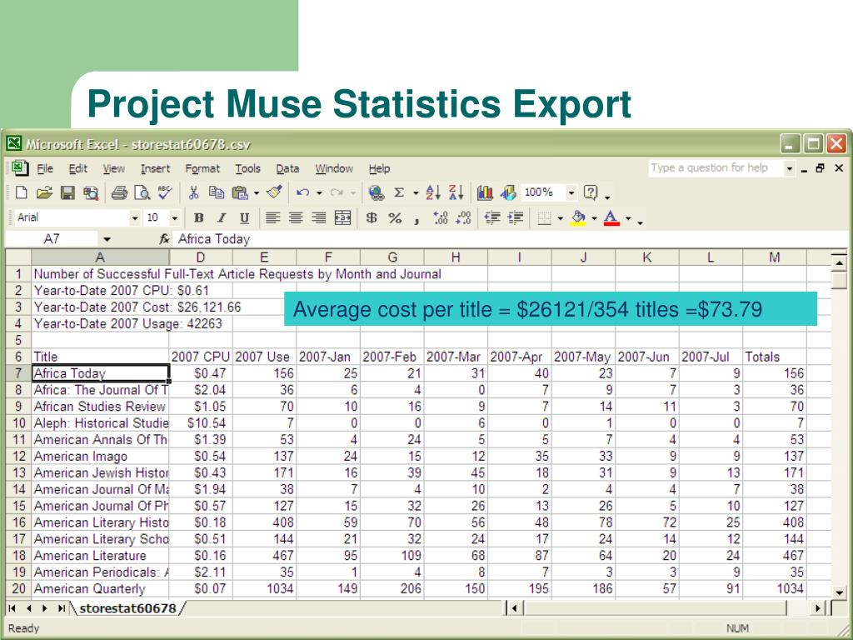The width and height of the screenshot is (853, 640).
Task: Launch the Chart Wizard icon
Action: click(485, 192)
